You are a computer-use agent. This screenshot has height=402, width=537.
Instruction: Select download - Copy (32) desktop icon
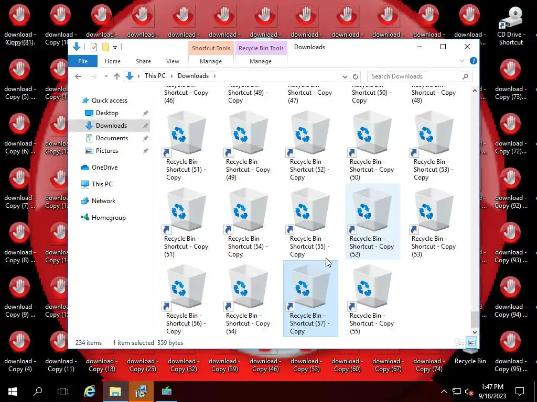[x=184, y=365]
